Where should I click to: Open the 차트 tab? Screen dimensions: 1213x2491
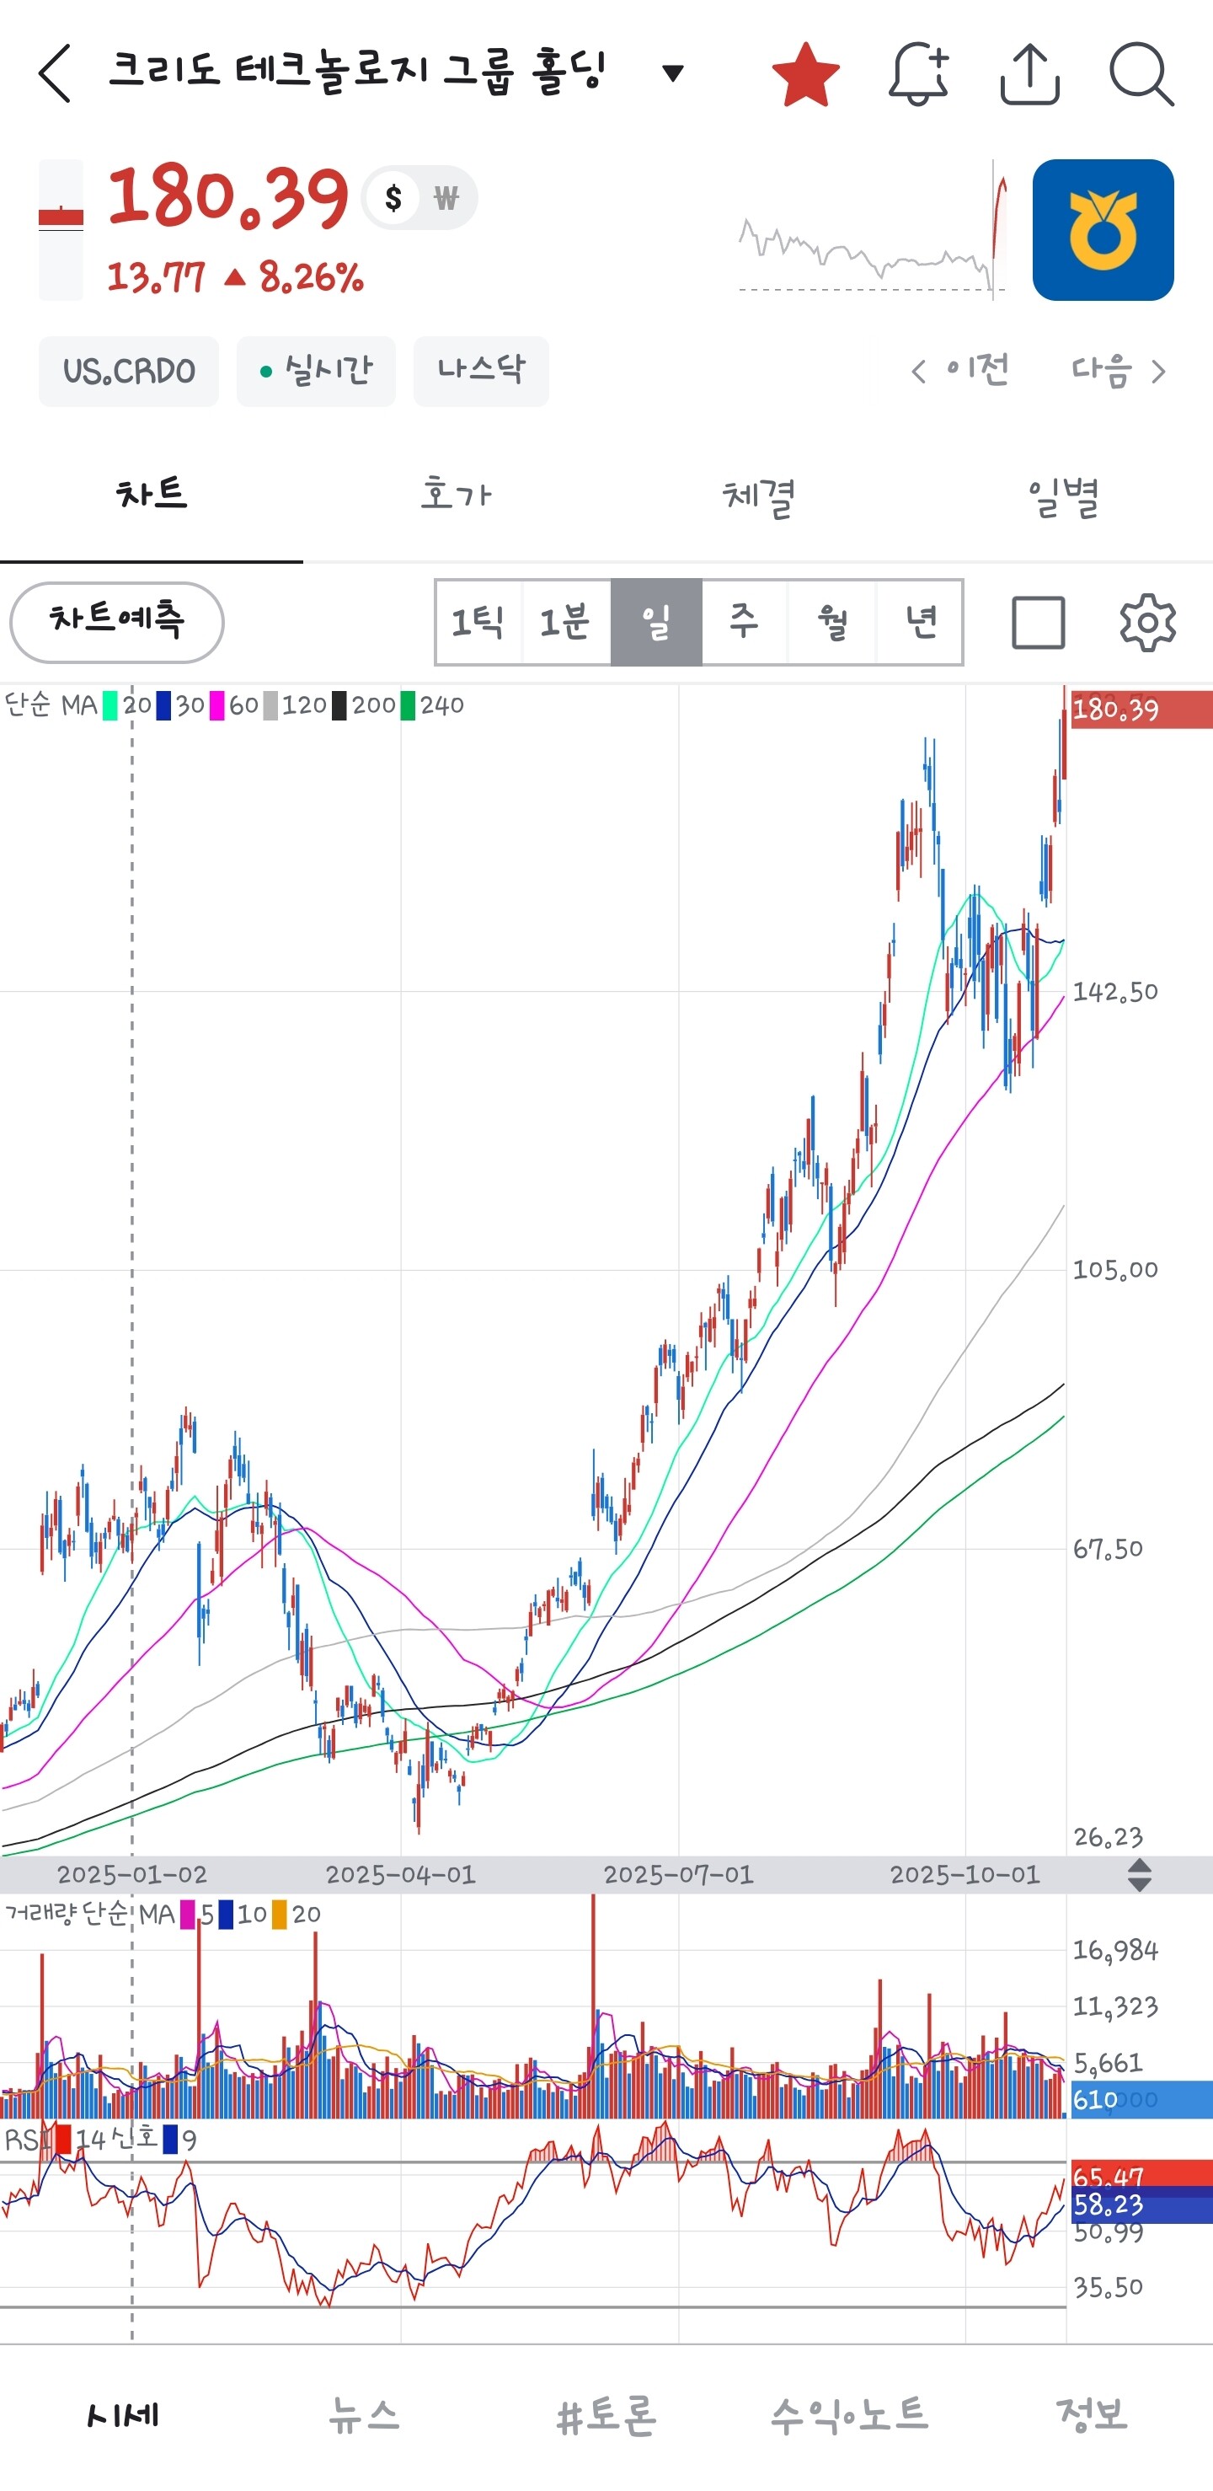(152, 496)
